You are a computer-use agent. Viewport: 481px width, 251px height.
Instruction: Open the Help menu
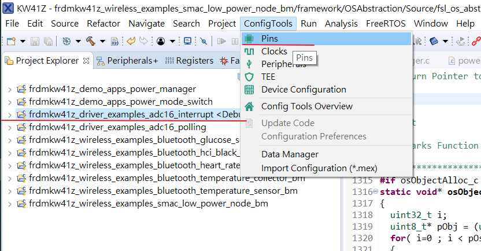click(465, 24)
